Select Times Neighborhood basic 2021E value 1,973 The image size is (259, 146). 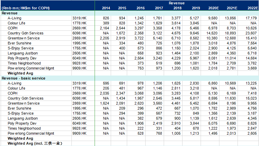click(x=231, y=128)
